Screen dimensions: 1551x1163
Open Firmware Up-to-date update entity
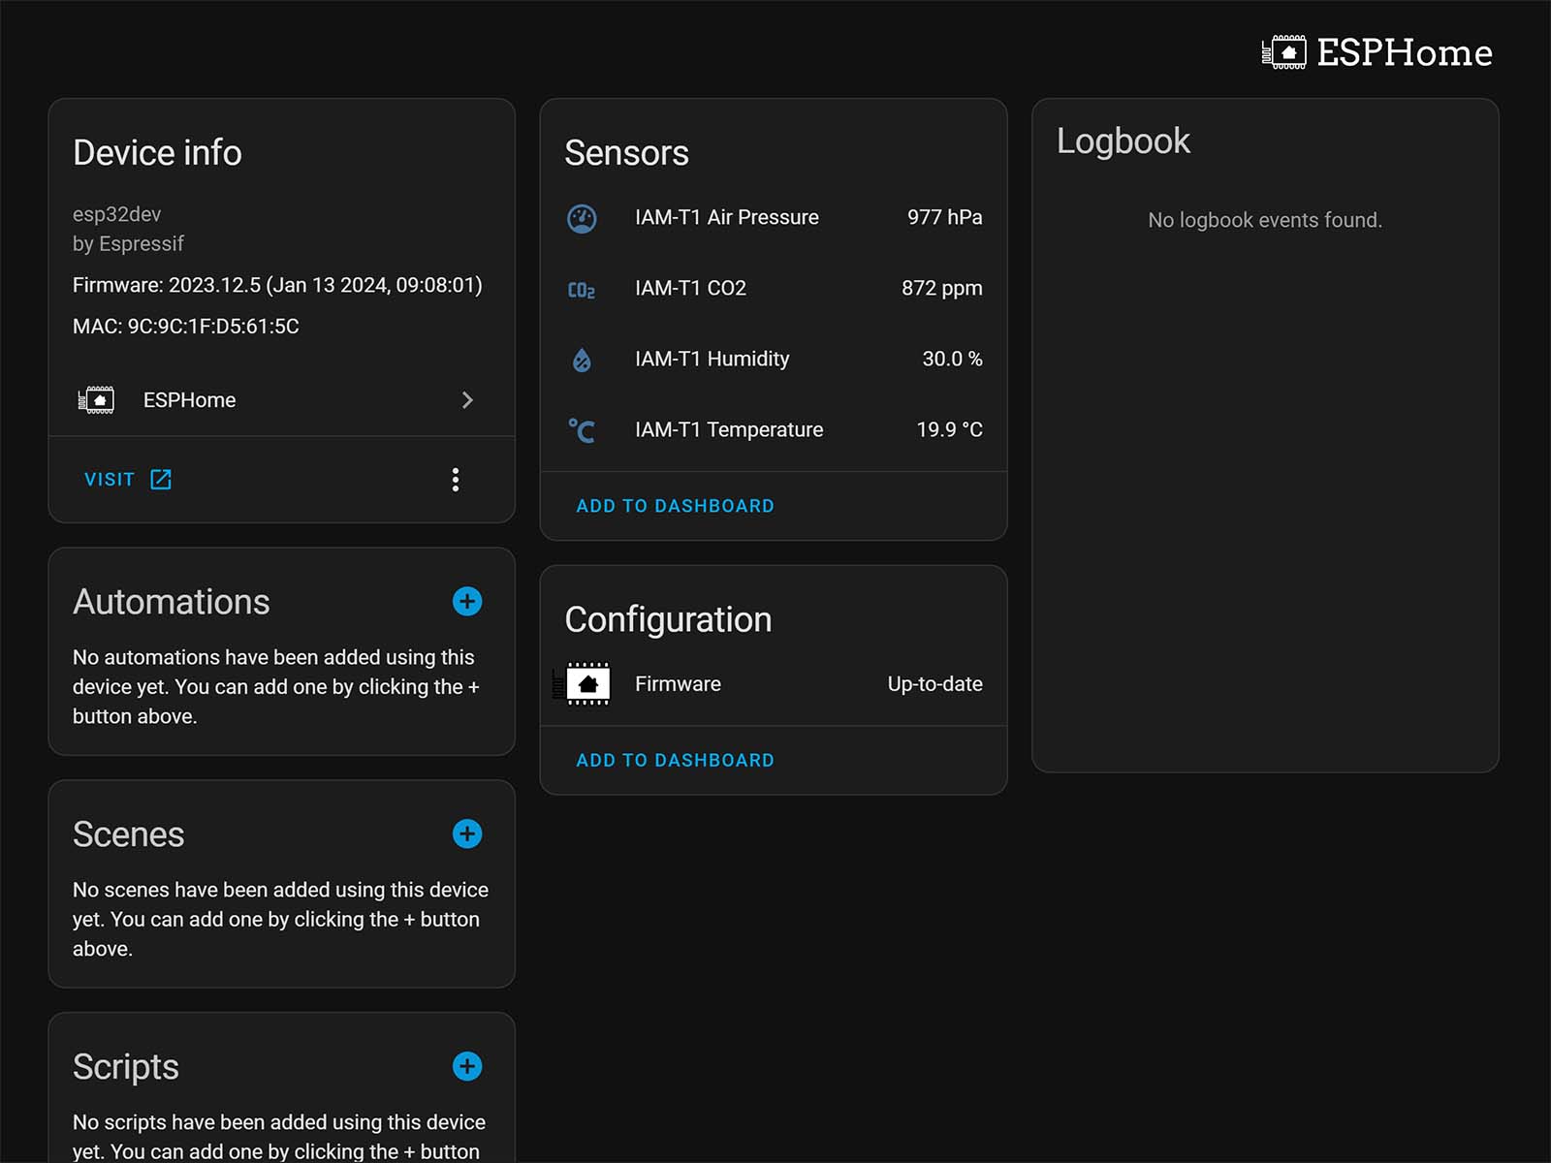pyautogui.click(x=934, y=684)
